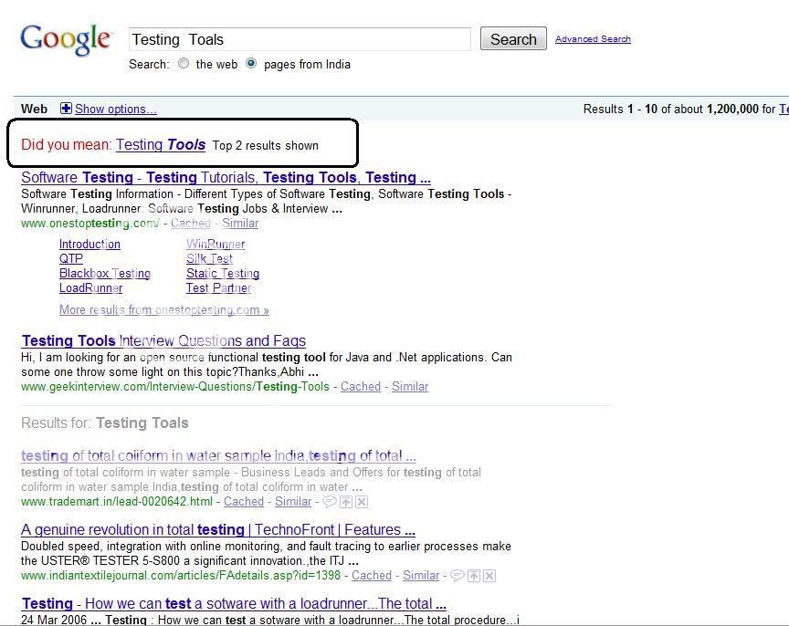Click the plus icon beside Show options
Screen dimensions: 789x626
click(x=66, y=109)
